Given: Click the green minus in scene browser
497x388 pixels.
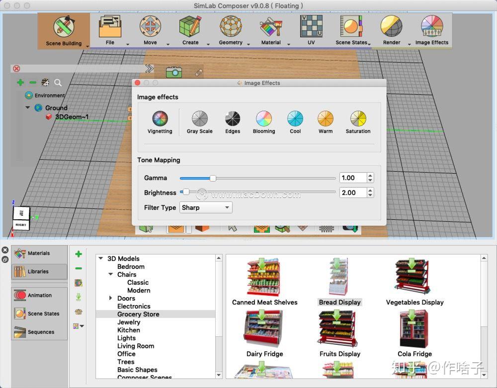Looking at the screenshot, I should pyautogui.click(x=33, y=82).
